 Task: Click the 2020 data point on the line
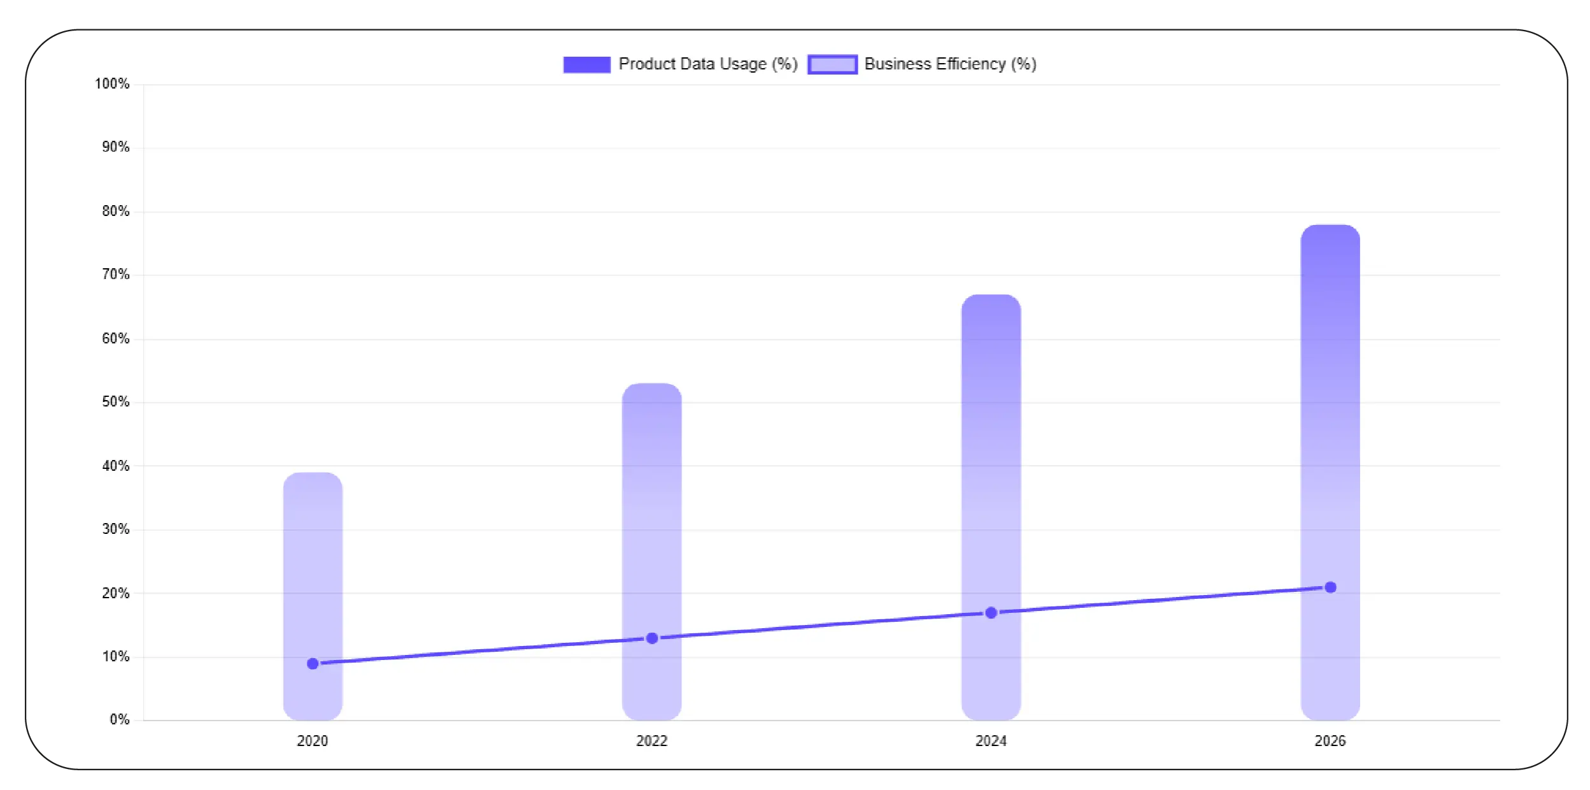pyautogui.click(x=313, y=664)
